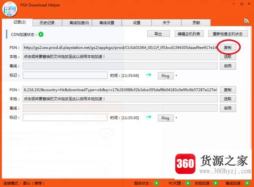This screenshot has width=254, height=187.
Task: Click the first record's 标记 input field
Action: pyautogui.click(x=65, y=75)
